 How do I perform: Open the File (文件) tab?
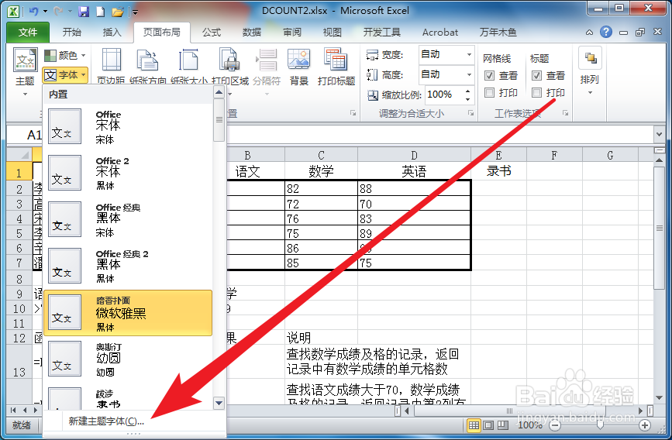click(28, 32)
